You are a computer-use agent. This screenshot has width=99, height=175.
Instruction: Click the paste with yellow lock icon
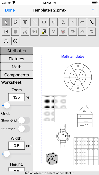point(44,32)
